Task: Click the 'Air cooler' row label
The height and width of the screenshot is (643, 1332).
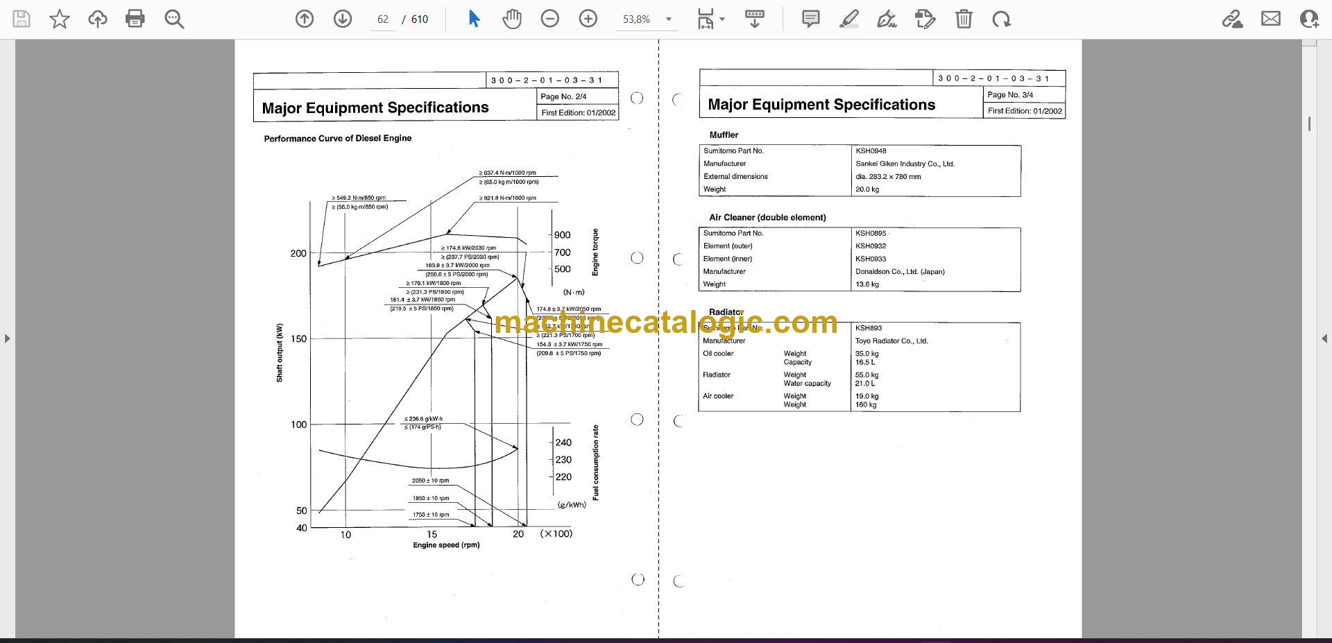Action: click(x=718, y=396)
